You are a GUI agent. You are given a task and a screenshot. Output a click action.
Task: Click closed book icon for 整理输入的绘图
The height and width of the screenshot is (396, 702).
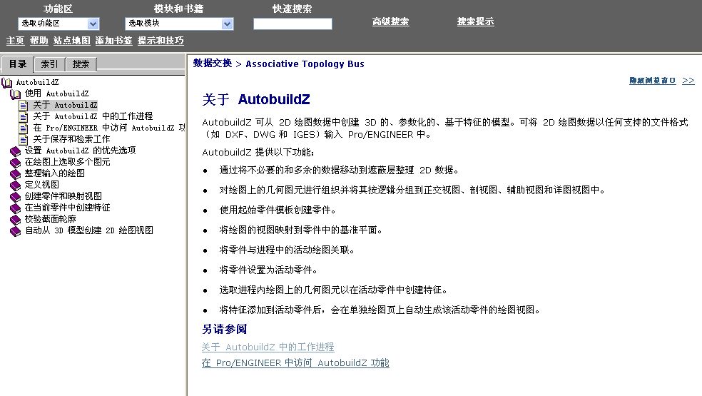coord(15,174)
